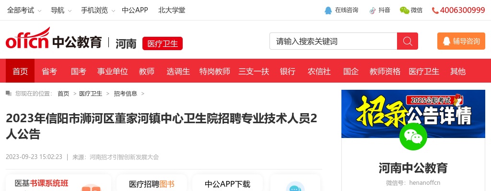The width and height of the screenshot is (491, 191).
Task: Open the 招录公告详情 banner image
Action: pos(413,114)
